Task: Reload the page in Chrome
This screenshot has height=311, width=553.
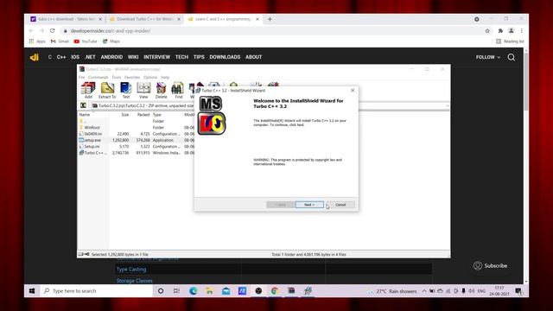Action: coord(52,31)
